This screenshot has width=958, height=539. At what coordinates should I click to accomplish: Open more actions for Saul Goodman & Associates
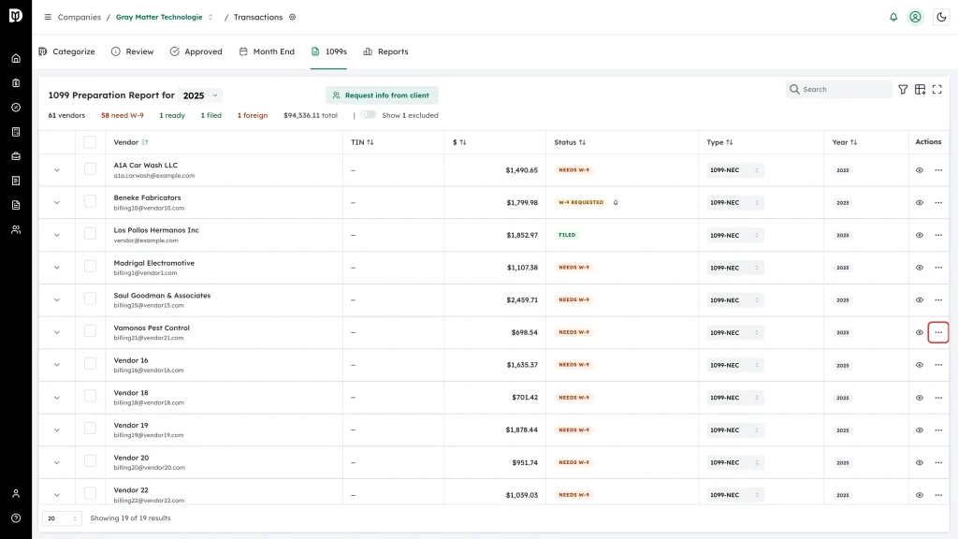click(x=938, y=300)
